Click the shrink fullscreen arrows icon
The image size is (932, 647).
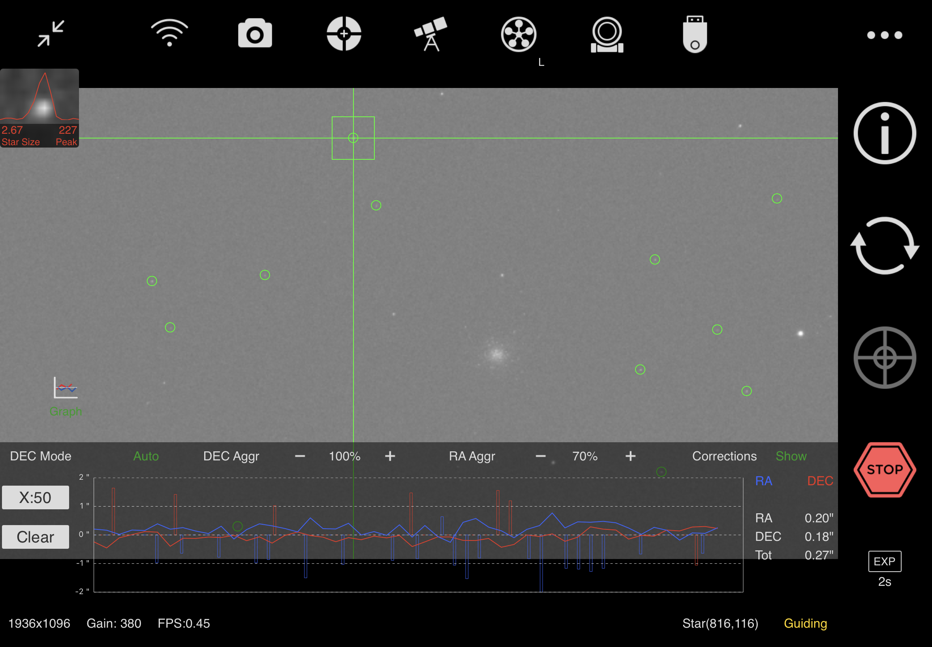(x=51, y=34)
